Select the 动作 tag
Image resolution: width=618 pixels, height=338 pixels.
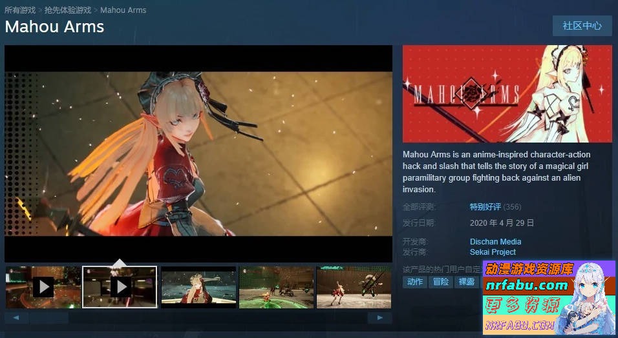(415, 282)
